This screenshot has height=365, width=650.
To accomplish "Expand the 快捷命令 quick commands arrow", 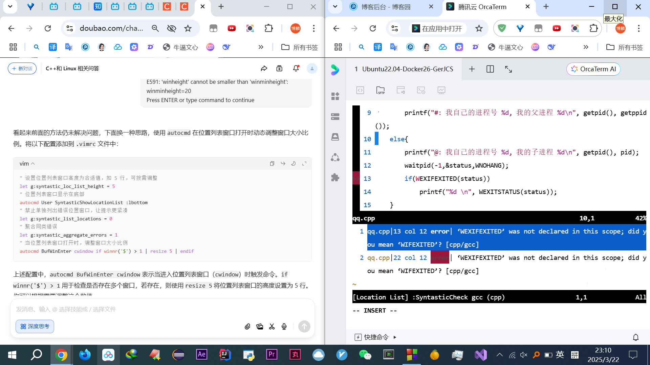I will [x=395, y=337].
